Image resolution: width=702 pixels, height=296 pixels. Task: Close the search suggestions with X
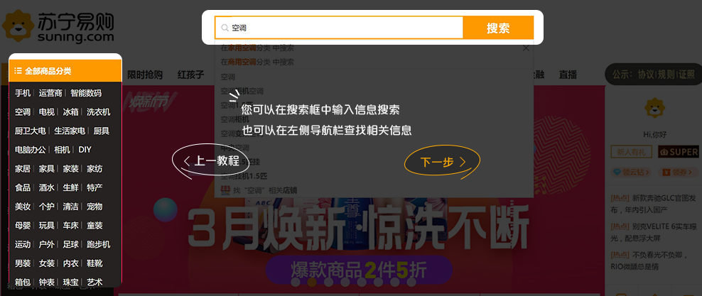pos(526,48)
